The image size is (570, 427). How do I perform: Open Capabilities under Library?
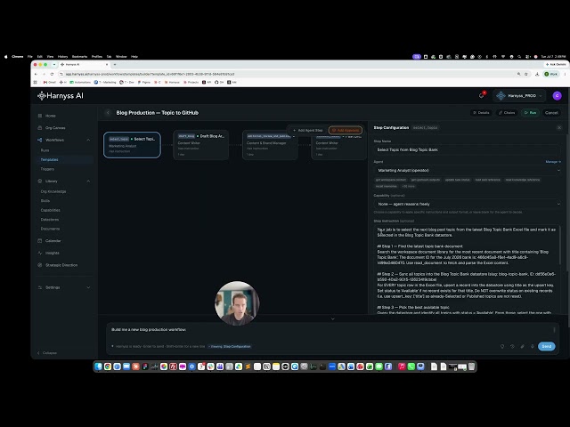(51, 210)
